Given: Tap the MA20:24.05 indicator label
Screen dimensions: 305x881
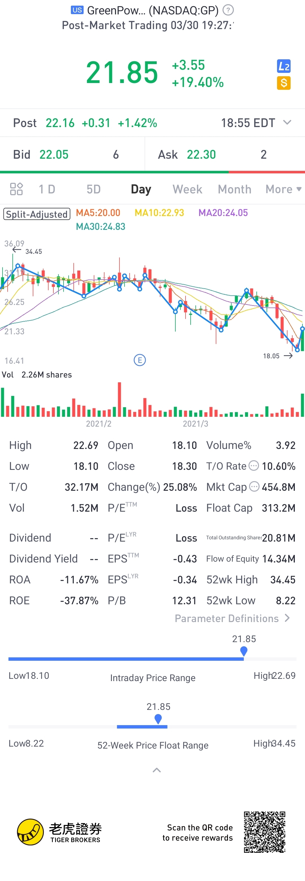Looking at the screenshot, I should (x=223, y=213).
